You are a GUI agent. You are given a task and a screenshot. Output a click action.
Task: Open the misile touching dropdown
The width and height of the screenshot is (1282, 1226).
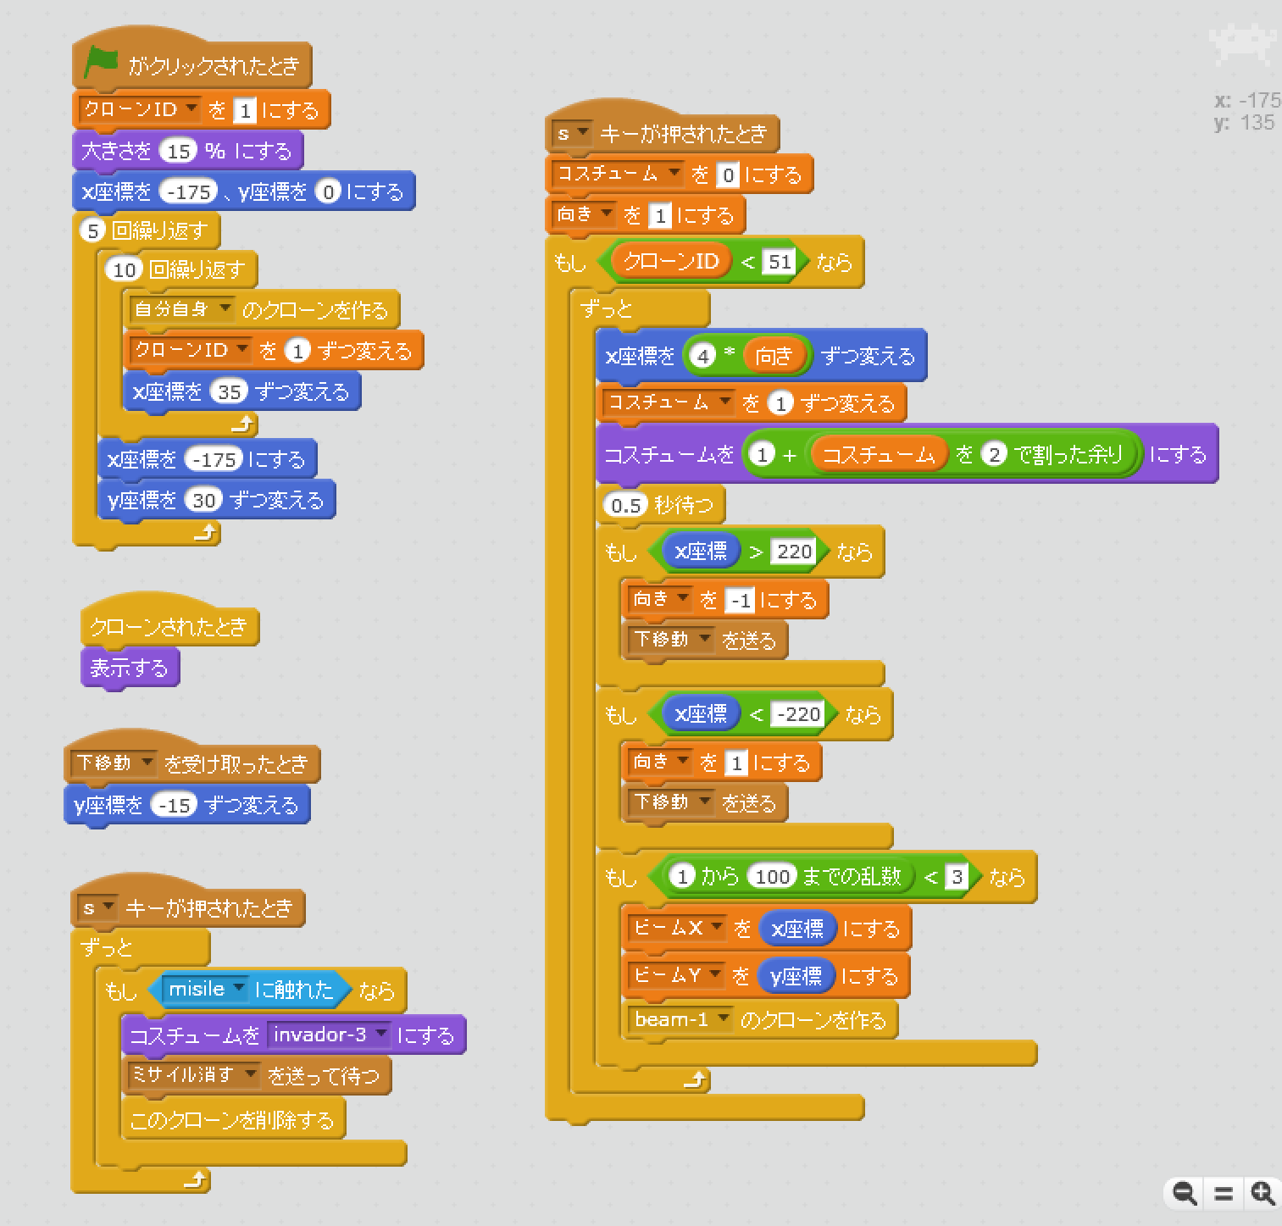click(x=239, y=989)
